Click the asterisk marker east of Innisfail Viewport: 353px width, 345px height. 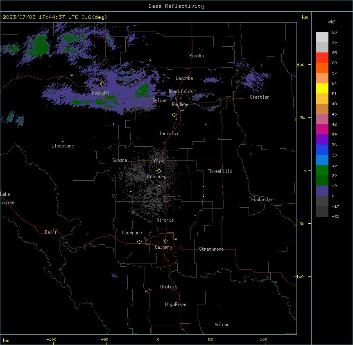click(x=206, y=124)
